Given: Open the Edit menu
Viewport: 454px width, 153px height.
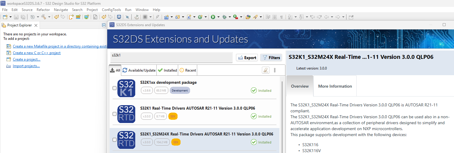Looking at the screenshot, I should pos(15,10).
